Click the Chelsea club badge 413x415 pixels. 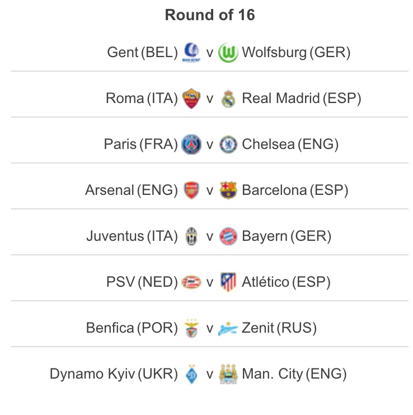[x=228, y=144]
